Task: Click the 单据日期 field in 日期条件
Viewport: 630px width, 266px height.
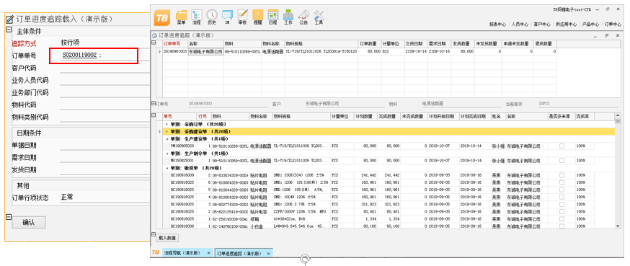Action: coord(105,146)
